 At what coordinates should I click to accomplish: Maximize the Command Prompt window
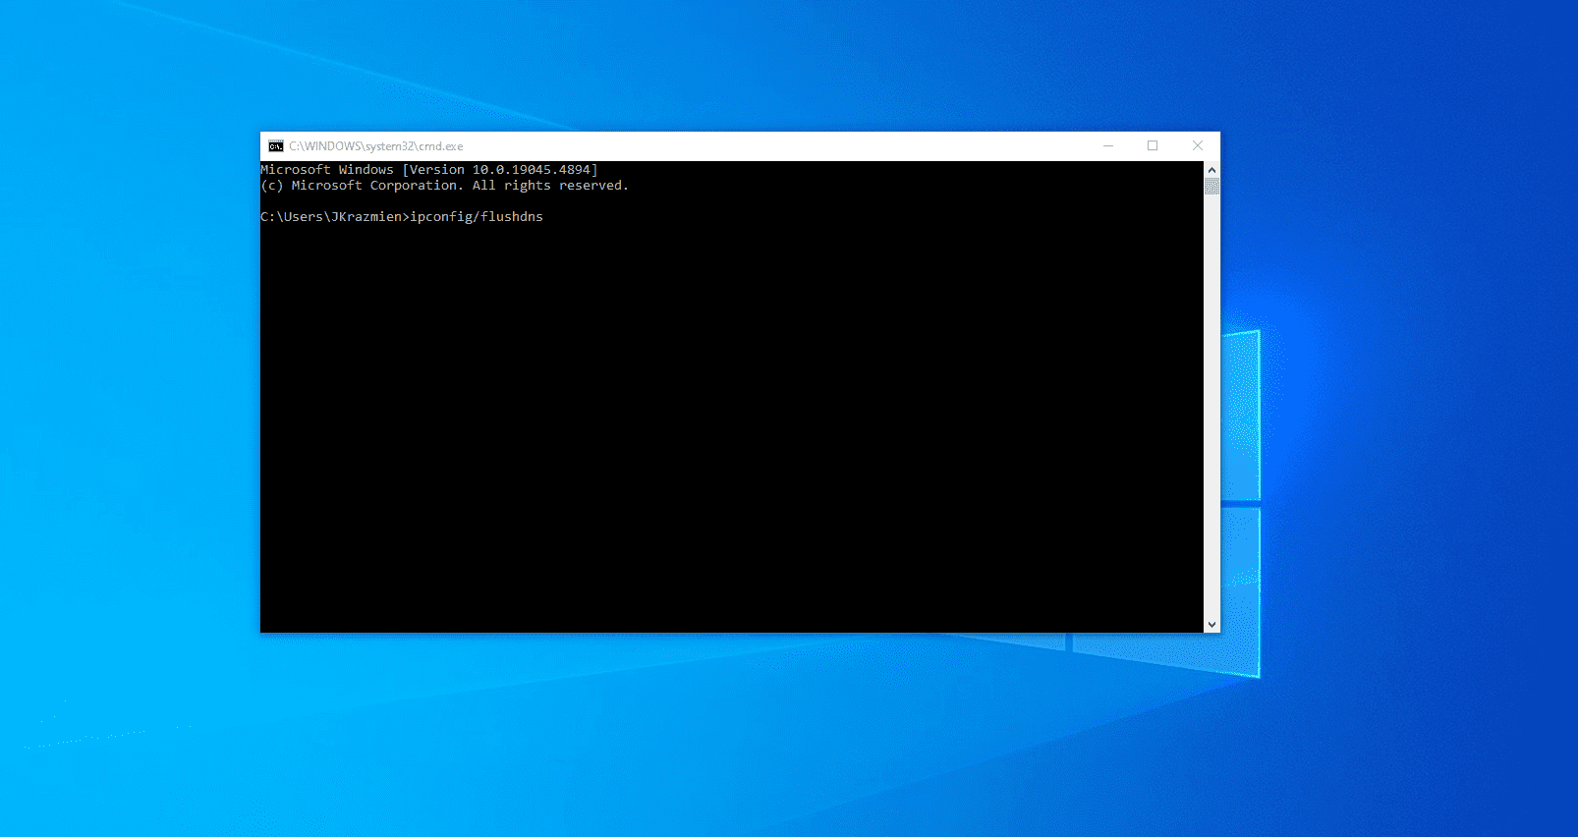coord(1153,146)
